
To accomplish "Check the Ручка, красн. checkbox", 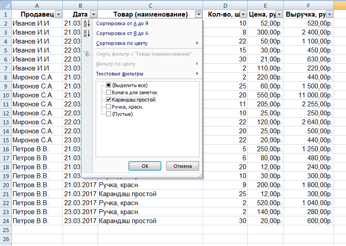I will 108,107.
